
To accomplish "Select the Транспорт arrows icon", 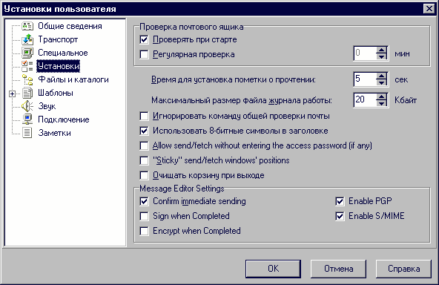I will [27, 39].
